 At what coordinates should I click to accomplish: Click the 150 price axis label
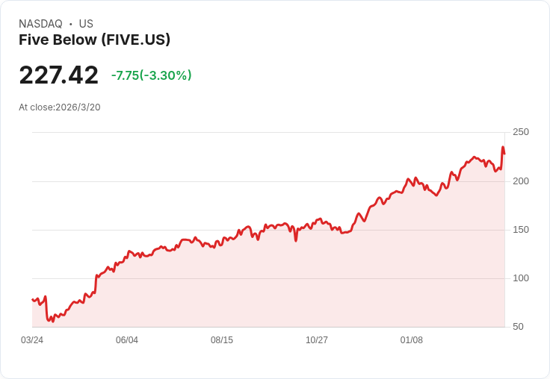[x=521, y=230]
